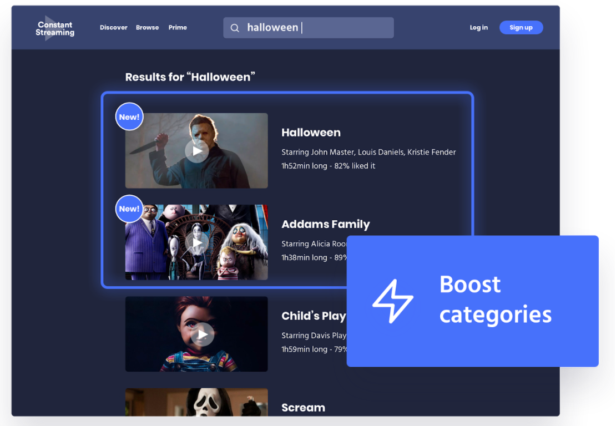Open the Prime menu item
Image resolution: width=616 pixels, height=426 pixels.
click(178, 28)
